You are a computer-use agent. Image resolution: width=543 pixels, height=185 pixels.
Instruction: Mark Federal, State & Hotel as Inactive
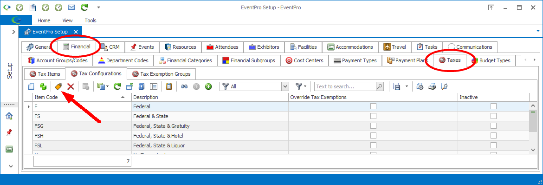point(493,135)
